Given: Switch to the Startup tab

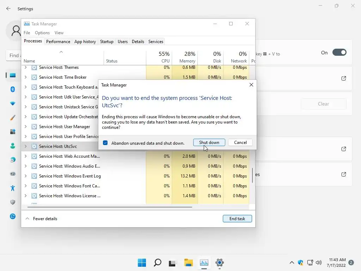Looking at the screenshot, I should click(x=106, y=42).
